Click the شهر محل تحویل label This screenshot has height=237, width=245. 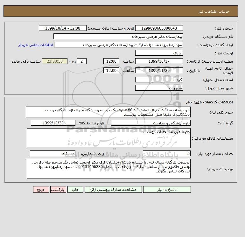point(219,88)
